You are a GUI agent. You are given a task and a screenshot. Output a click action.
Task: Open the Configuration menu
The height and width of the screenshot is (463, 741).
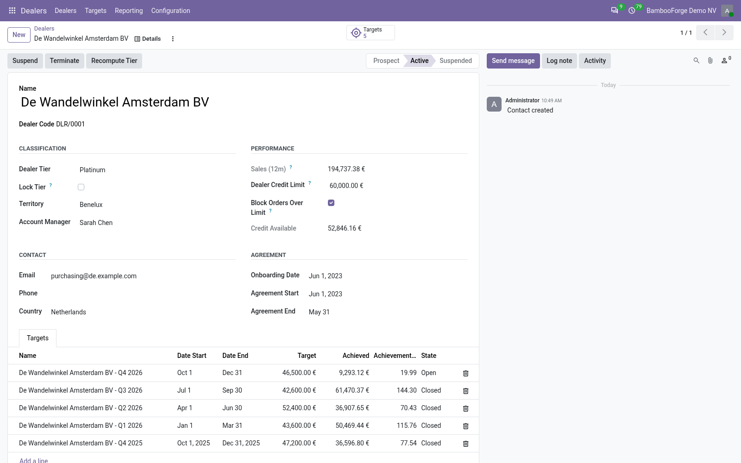click(x=170, y=11)
